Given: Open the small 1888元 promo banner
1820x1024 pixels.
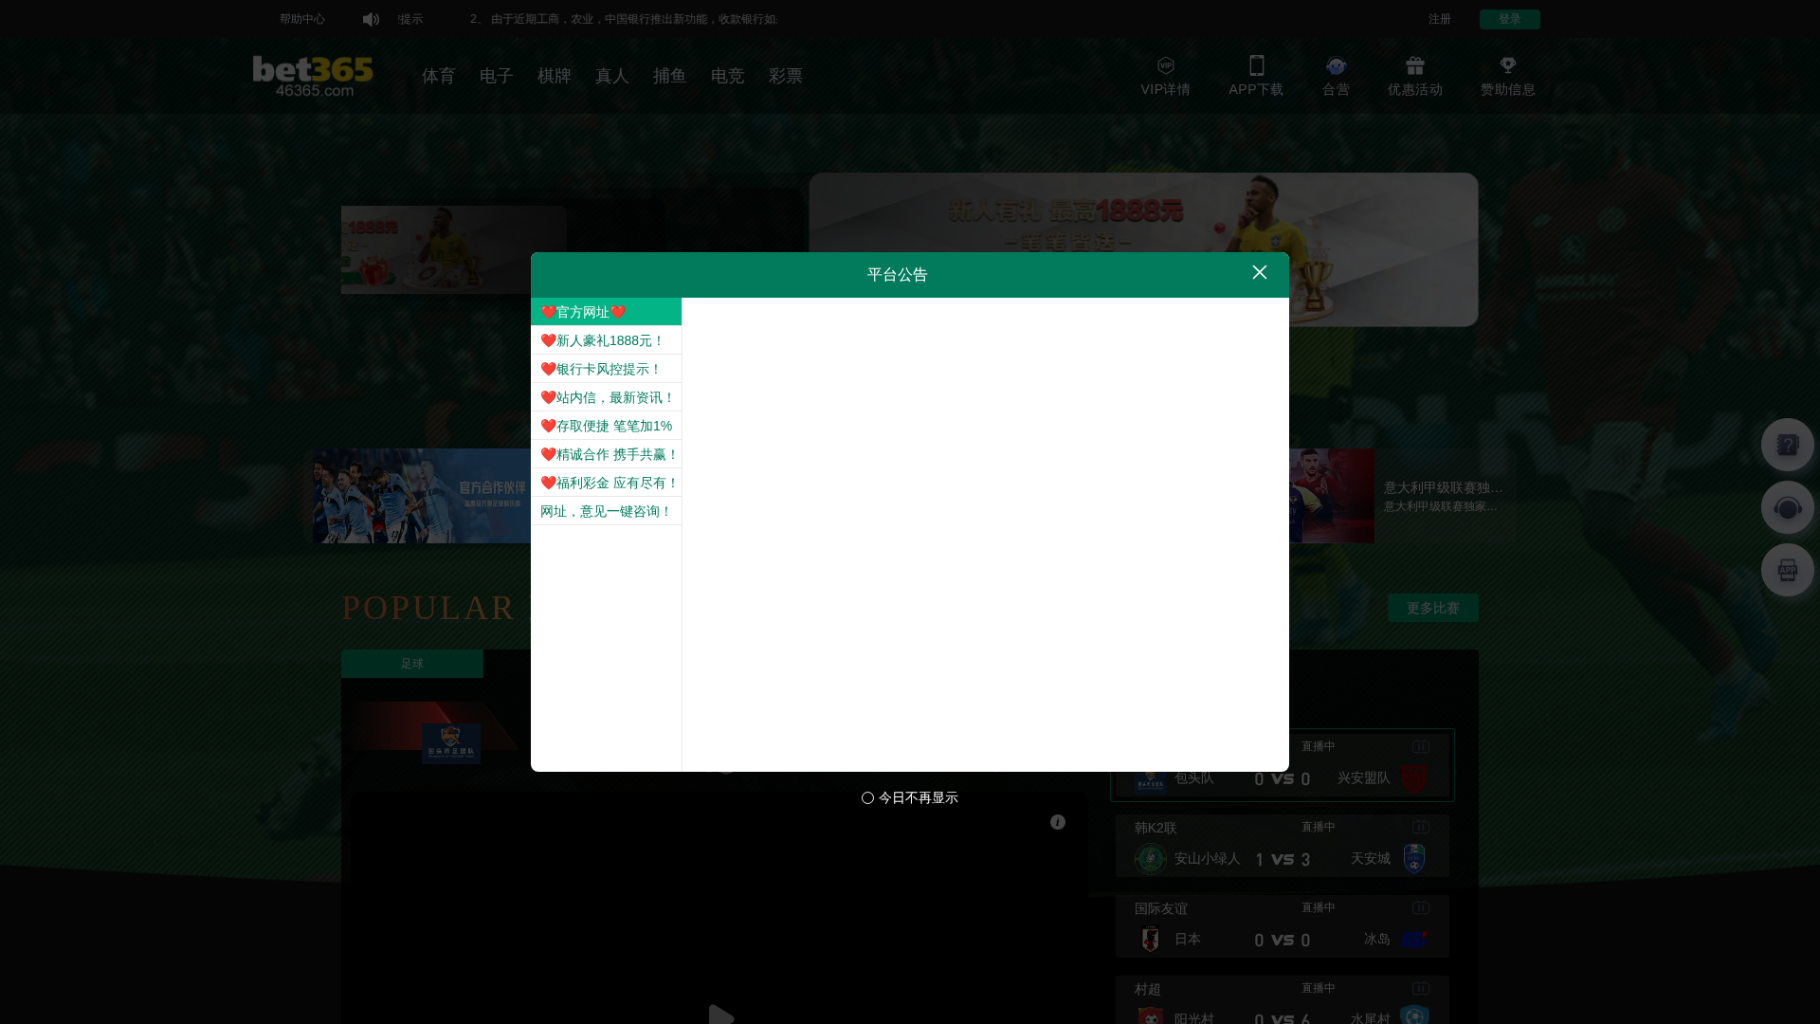Looking at the screenshot, I should coord(454,249).
